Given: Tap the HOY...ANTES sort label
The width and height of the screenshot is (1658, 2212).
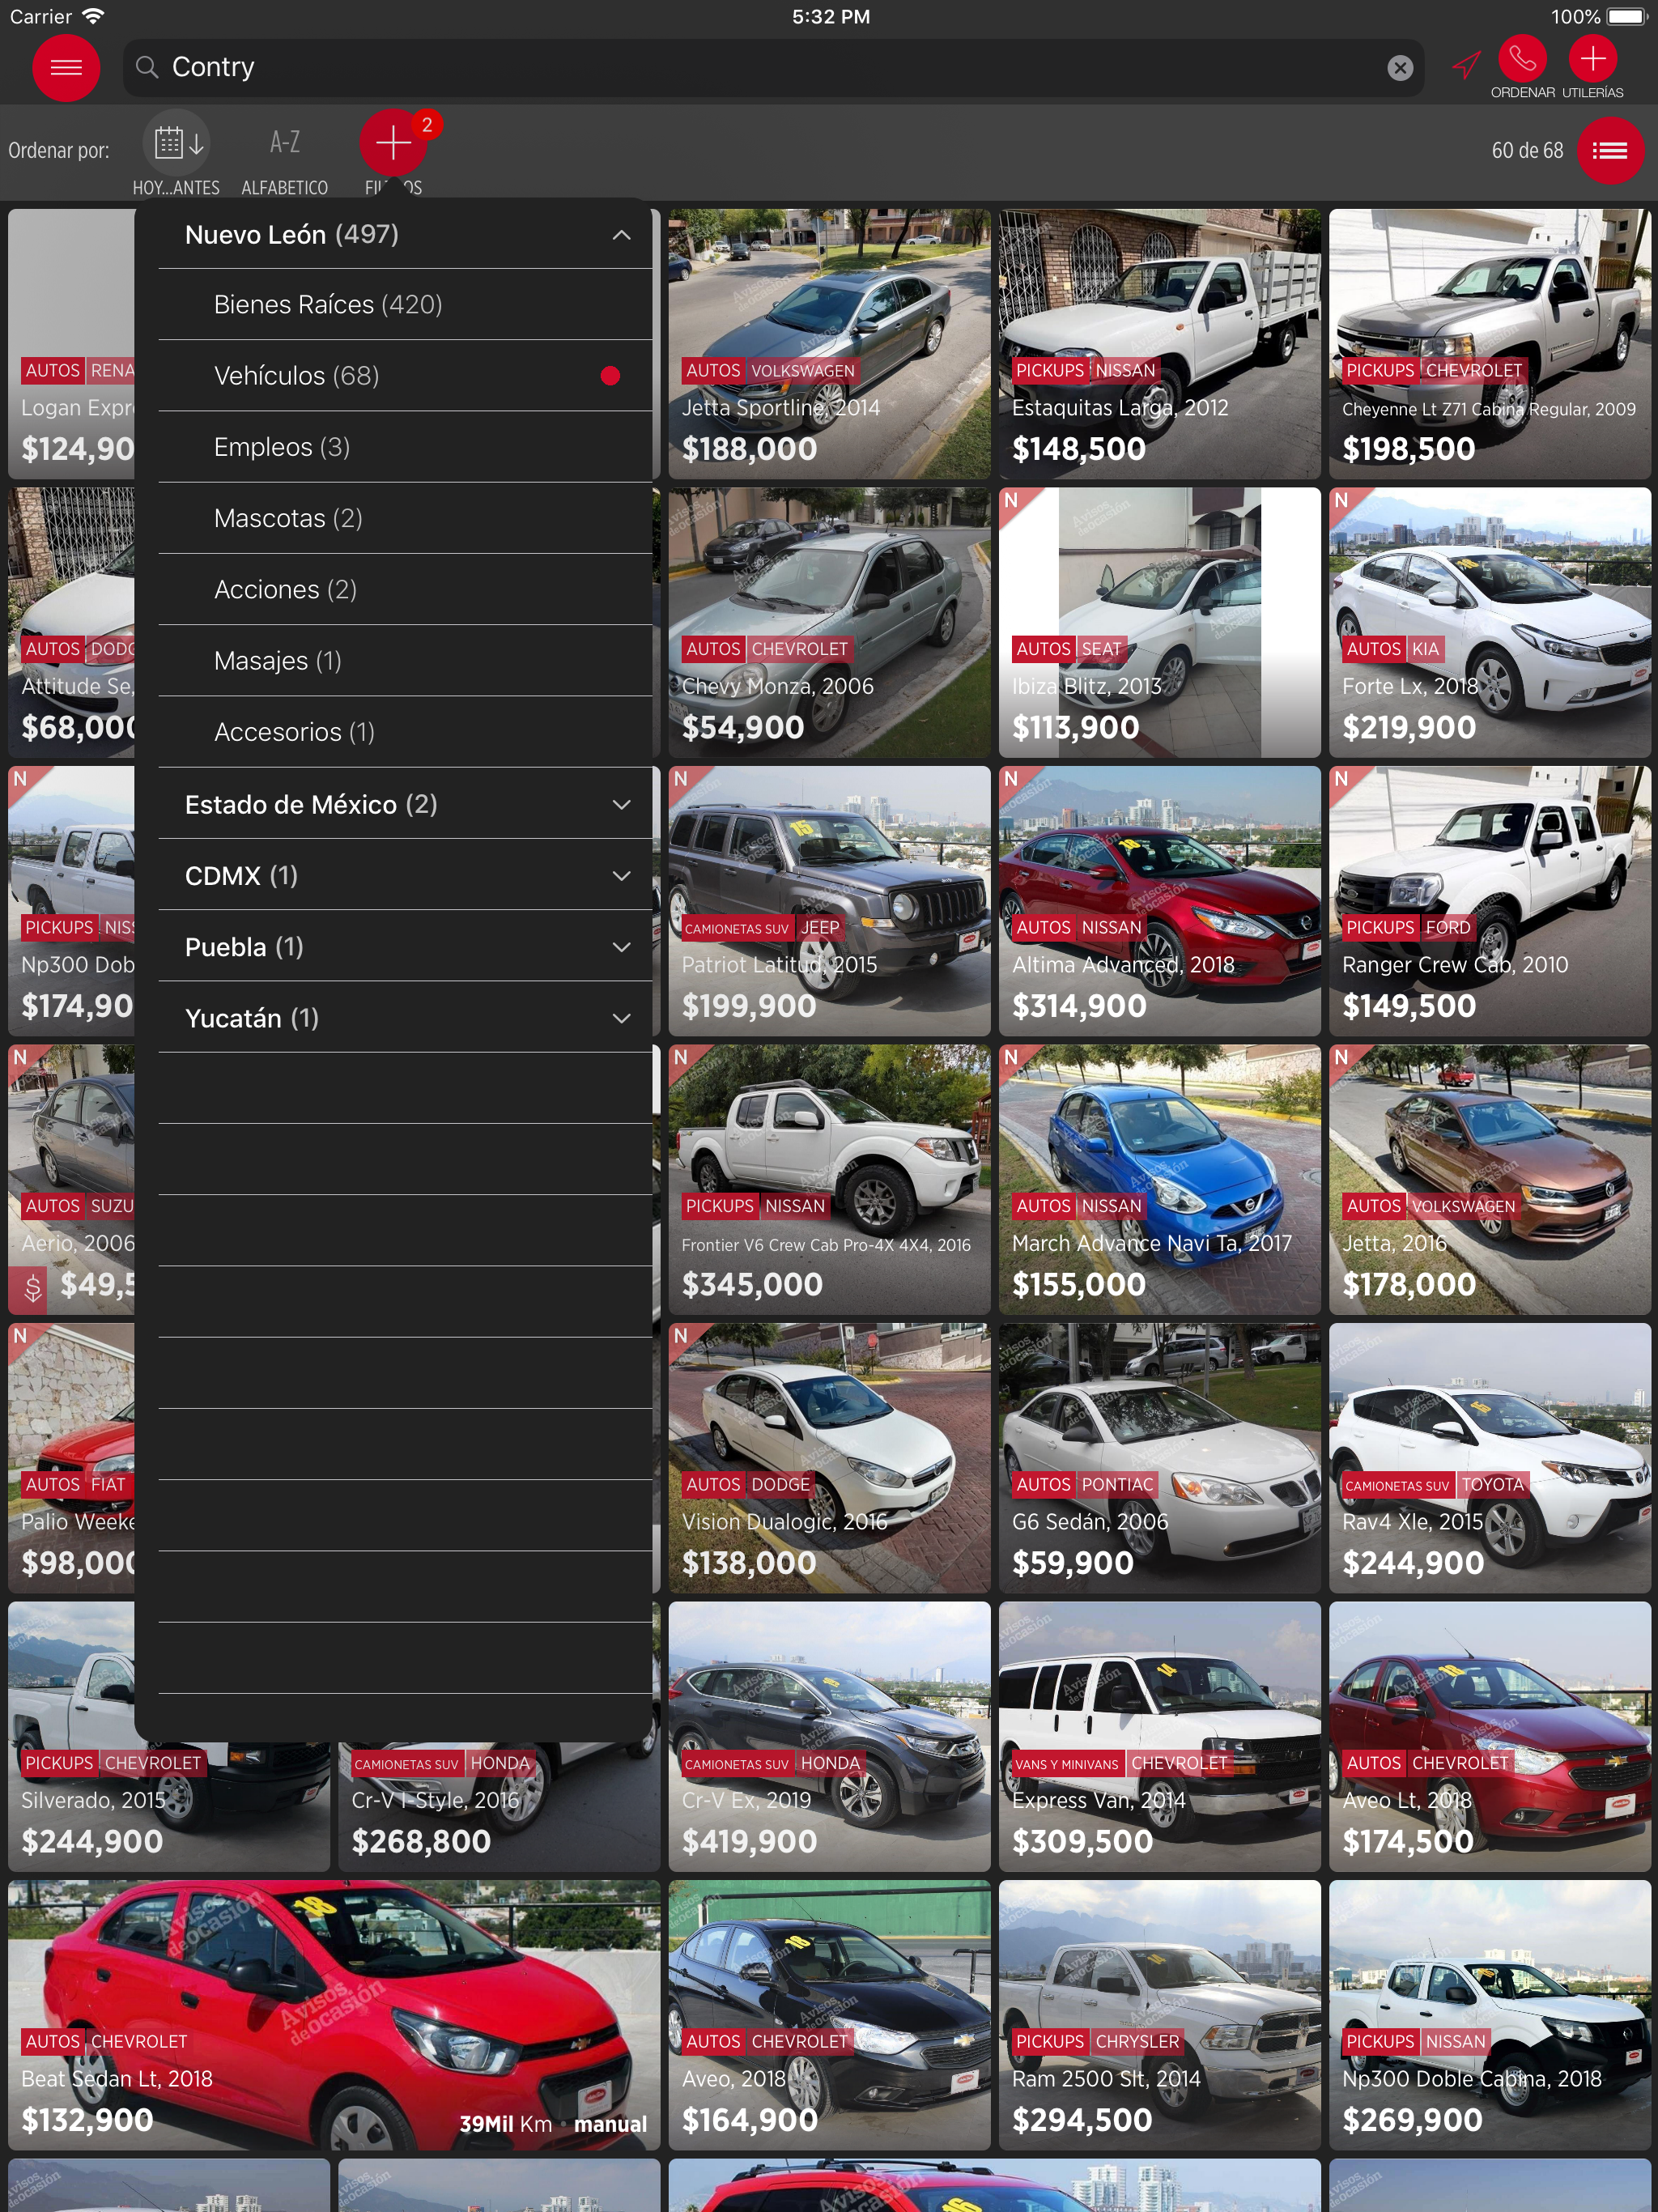Looking at the screenshot, I should tap(176, 188).
